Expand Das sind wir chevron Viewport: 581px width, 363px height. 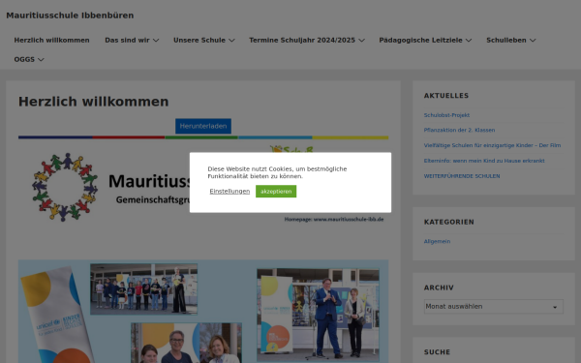[156, 40]
